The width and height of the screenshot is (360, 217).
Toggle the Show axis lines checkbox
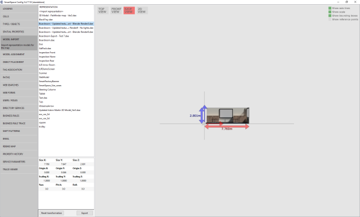(329, 8)
